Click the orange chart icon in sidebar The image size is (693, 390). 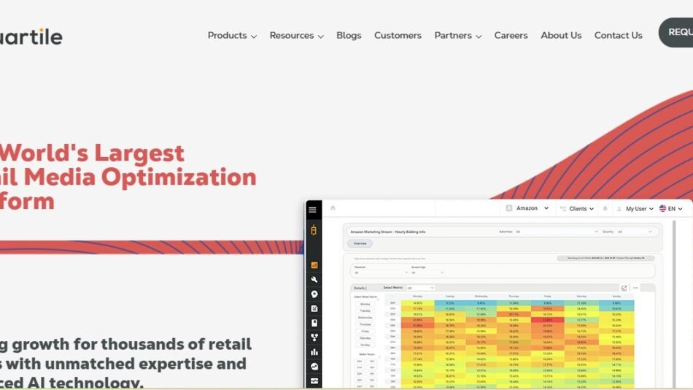[314, 264]
